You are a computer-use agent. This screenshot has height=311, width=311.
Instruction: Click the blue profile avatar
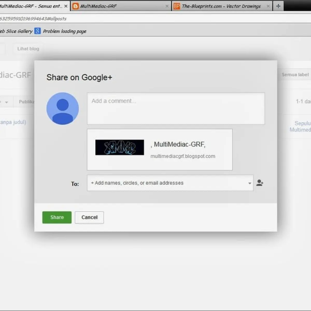[x=62, y=109]
